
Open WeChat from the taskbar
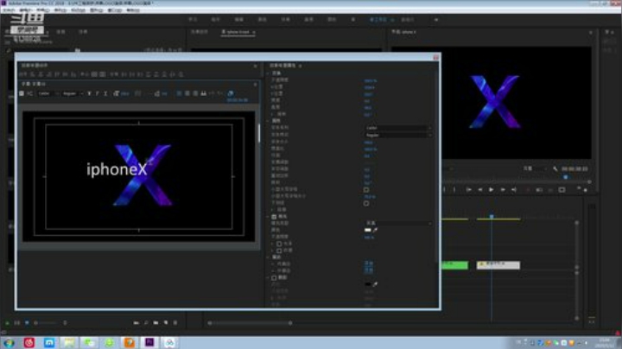89,342
